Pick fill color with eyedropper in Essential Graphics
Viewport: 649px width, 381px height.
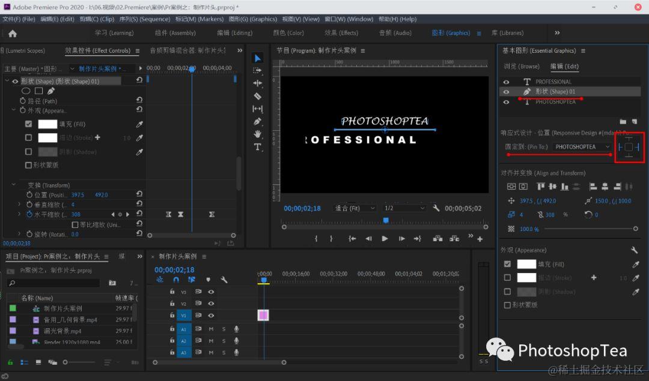pos(635,265)
